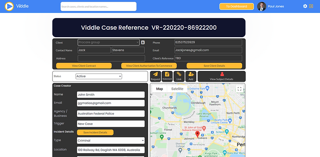Click Case Creator Email field
Image resolution: width=320 pixels, height=157 pixels.
pos(111,103)
